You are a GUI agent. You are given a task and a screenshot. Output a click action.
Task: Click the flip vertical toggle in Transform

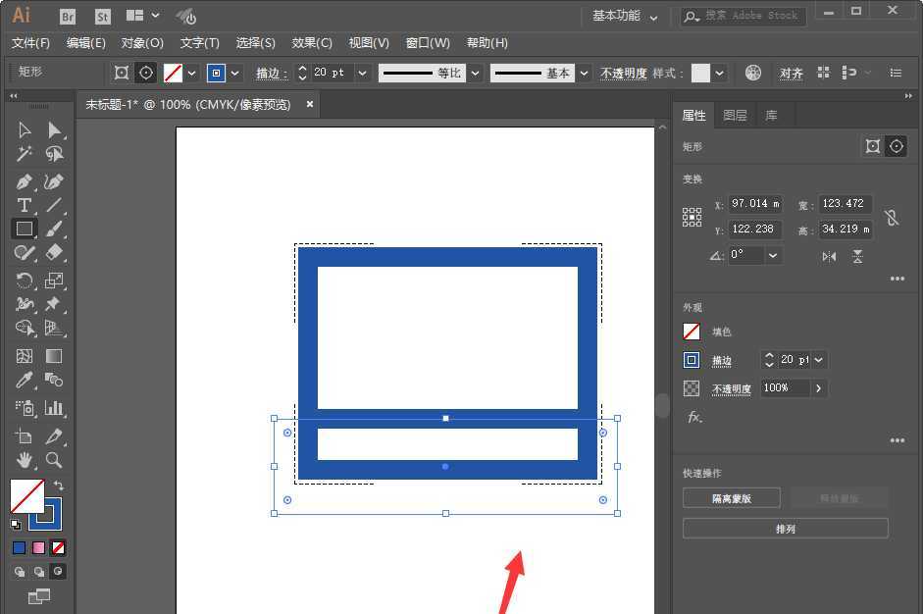coord(856,255)
